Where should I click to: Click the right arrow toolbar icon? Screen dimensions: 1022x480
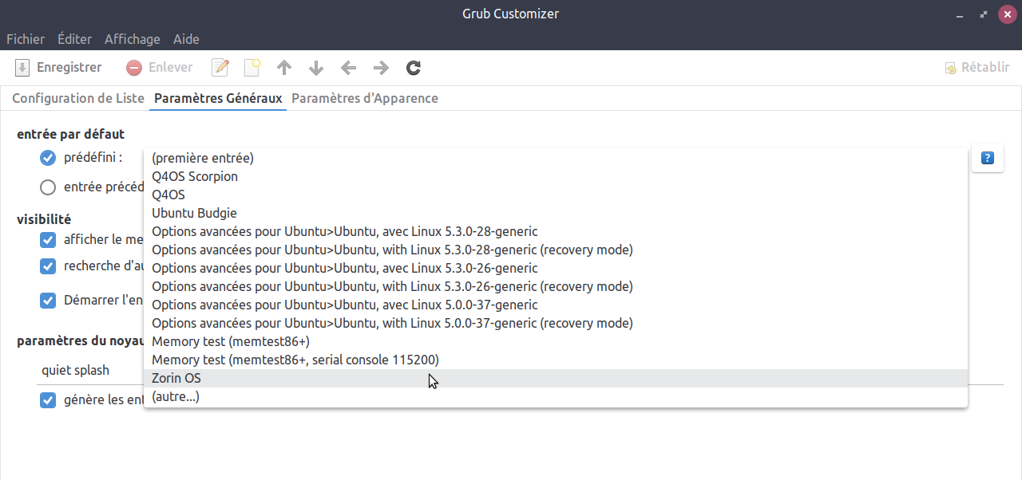click(x=381, y=68)
